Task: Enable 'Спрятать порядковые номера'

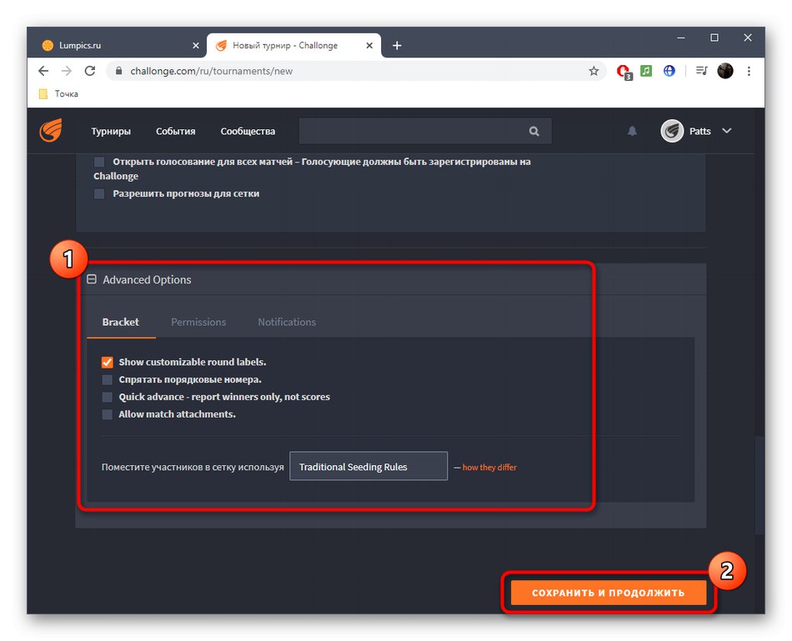Action: (x=107, y=379)
